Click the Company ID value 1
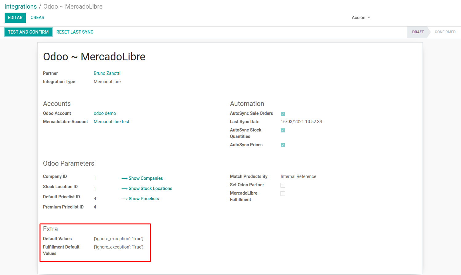Image resolution: width=461 pixels, height=275 pixels. [x=95, y=178]
